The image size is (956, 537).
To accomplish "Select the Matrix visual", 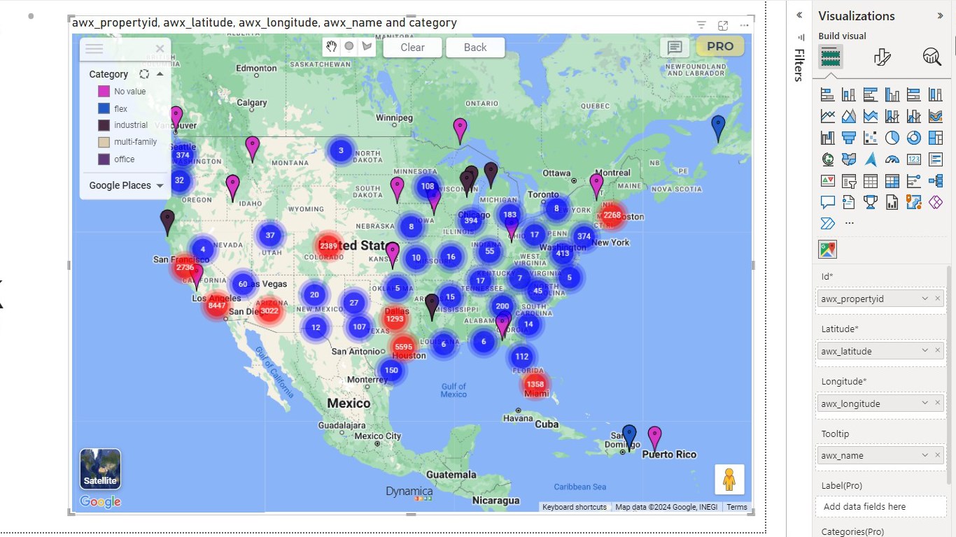I will pos(892,181).
